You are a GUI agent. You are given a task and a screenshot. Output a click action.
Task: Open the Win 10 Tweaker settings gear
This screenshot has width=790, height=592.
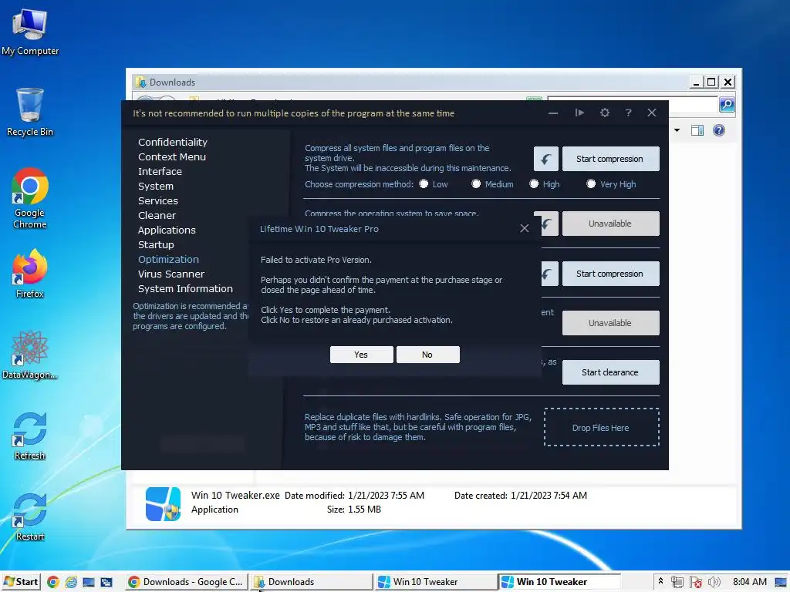point(605,113)
